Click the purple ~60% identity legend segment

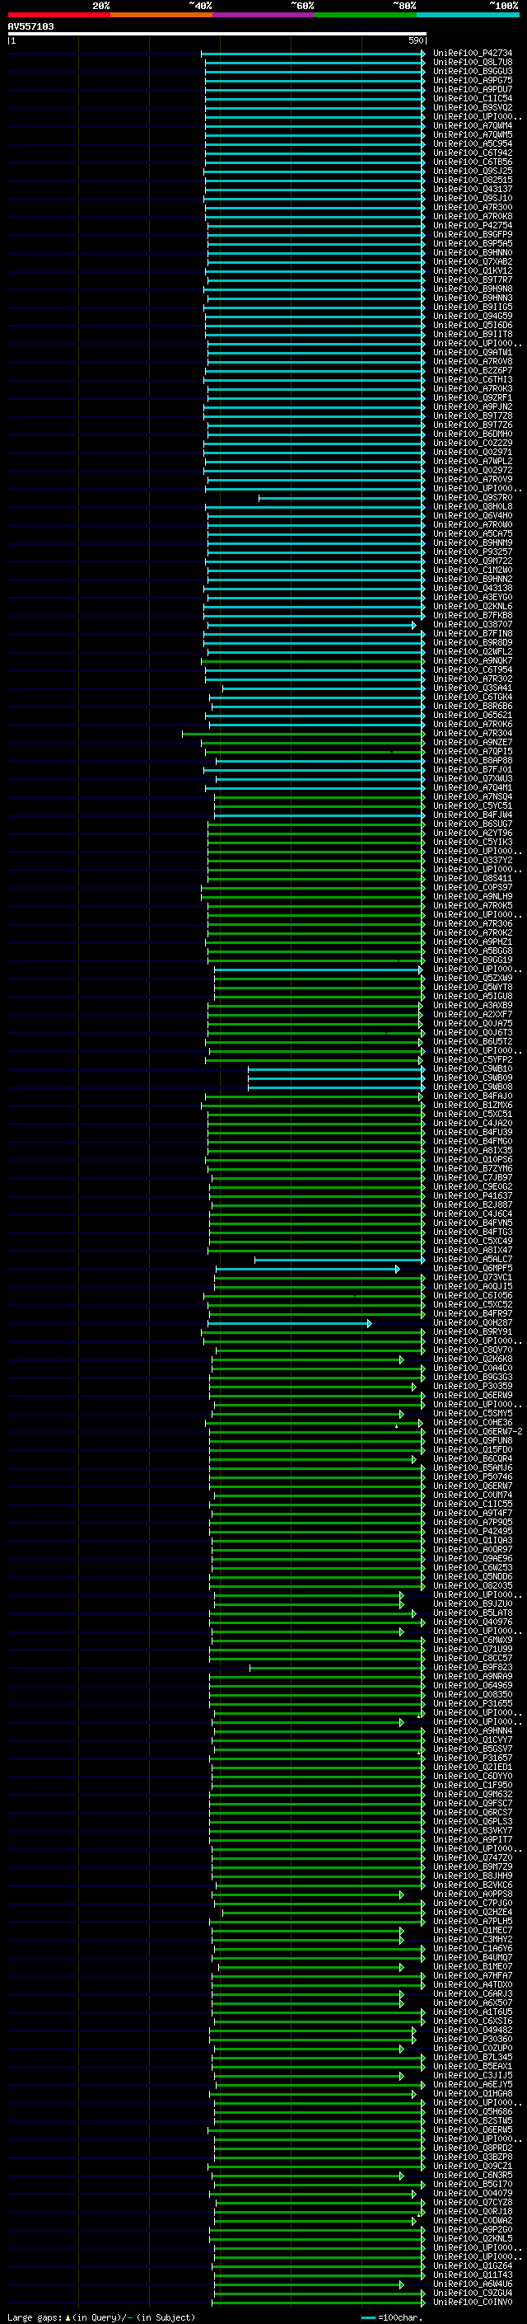[x=263, y=15]
